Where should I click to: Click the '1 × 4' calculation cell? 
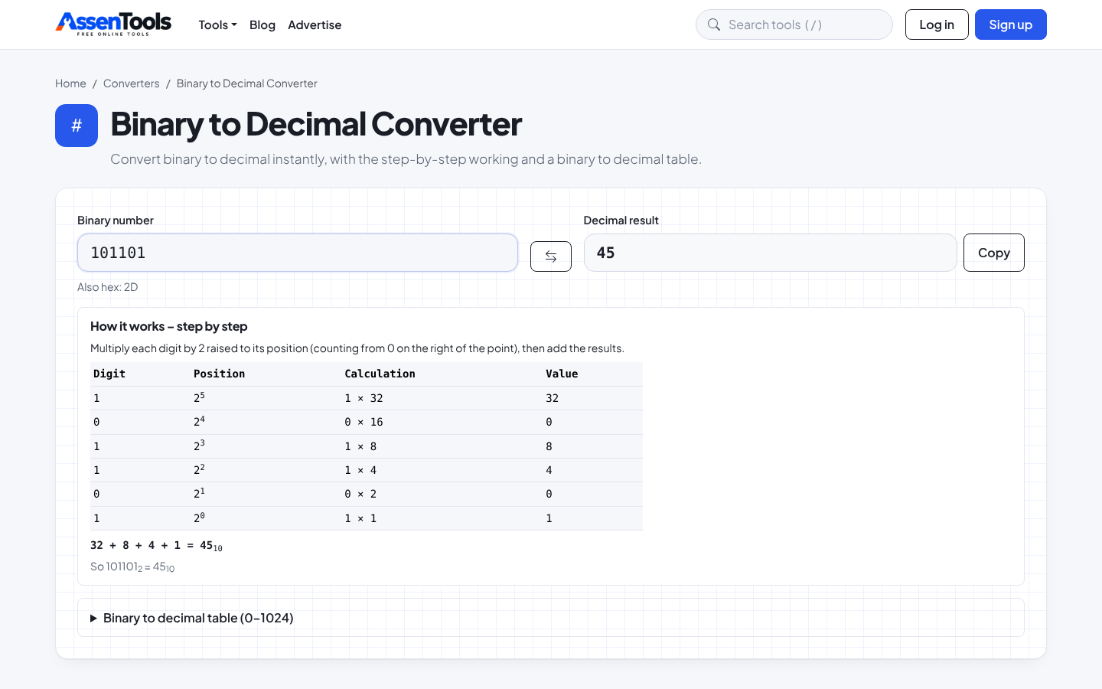point(360,470)
